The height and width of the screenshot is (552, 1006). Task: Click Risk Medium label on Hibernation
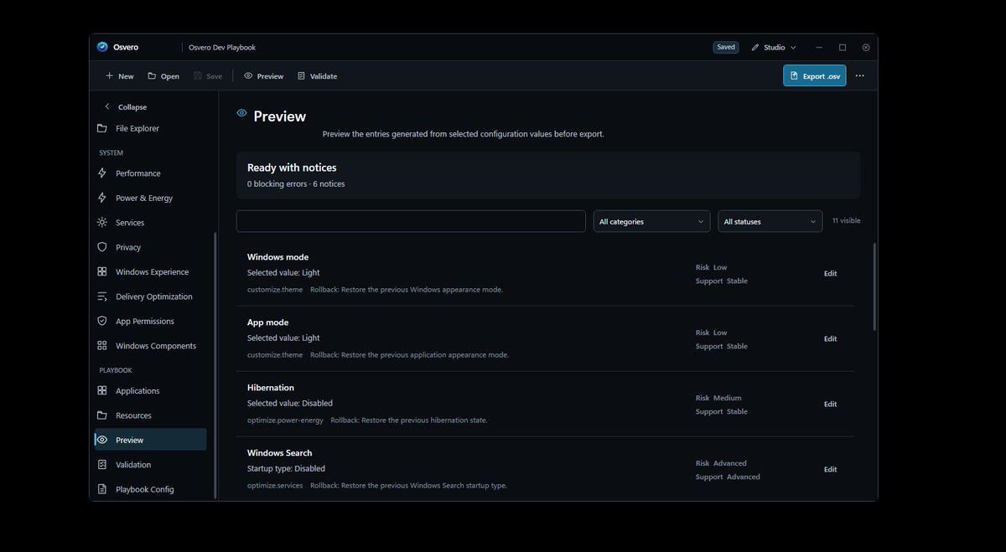[x=718, y=398]
